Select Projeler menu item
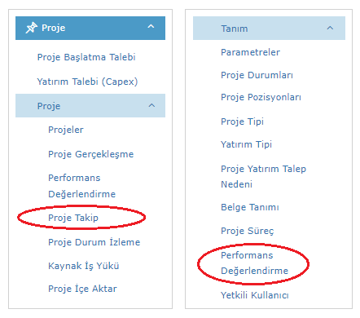This screenshot has width=360, height=318. pos(66,130)
